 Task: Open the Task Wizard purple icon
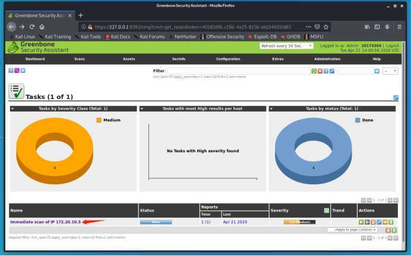(17, 71)
